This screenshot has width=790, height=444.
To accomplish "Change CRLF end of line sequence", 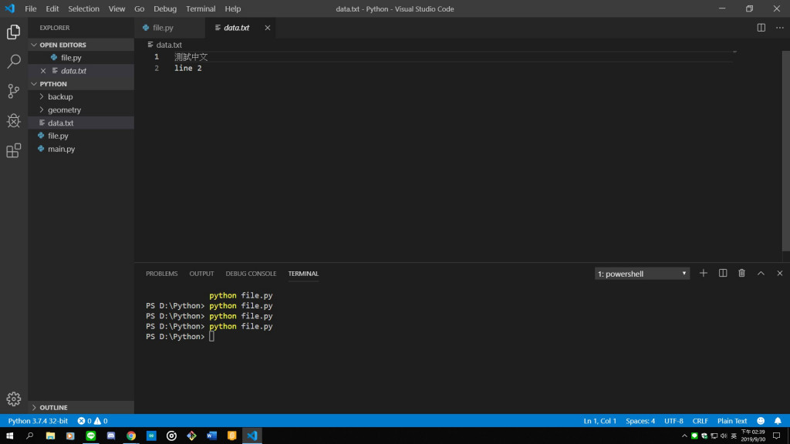I will pyautogui.click(x=700, y=421).
